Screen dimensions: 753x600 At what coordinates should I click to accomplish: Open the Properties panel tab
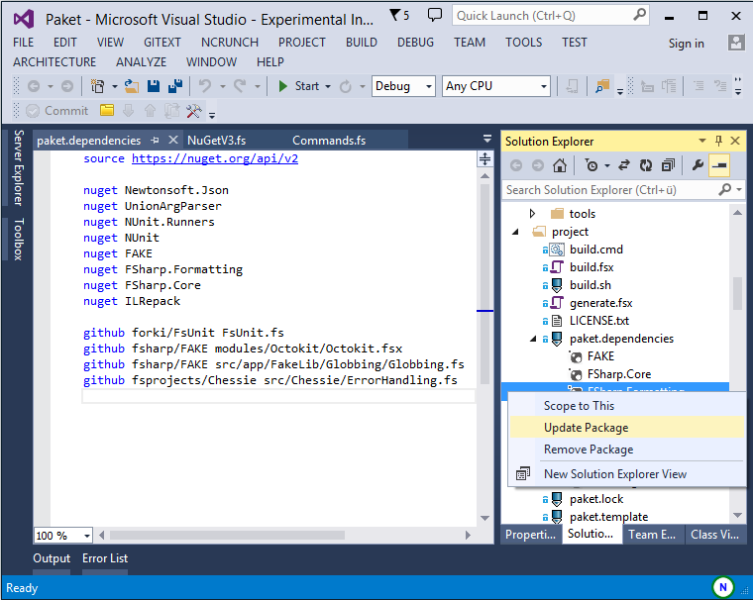point(530,535)
